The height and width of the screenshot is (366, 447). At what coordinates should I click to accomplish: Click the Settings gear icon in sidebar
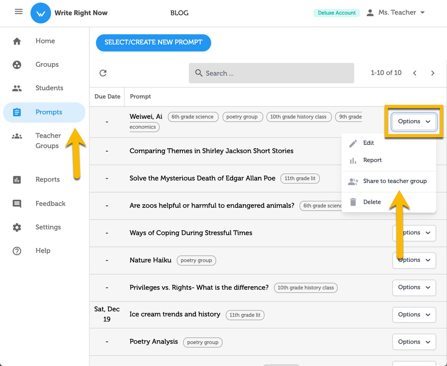17,227
